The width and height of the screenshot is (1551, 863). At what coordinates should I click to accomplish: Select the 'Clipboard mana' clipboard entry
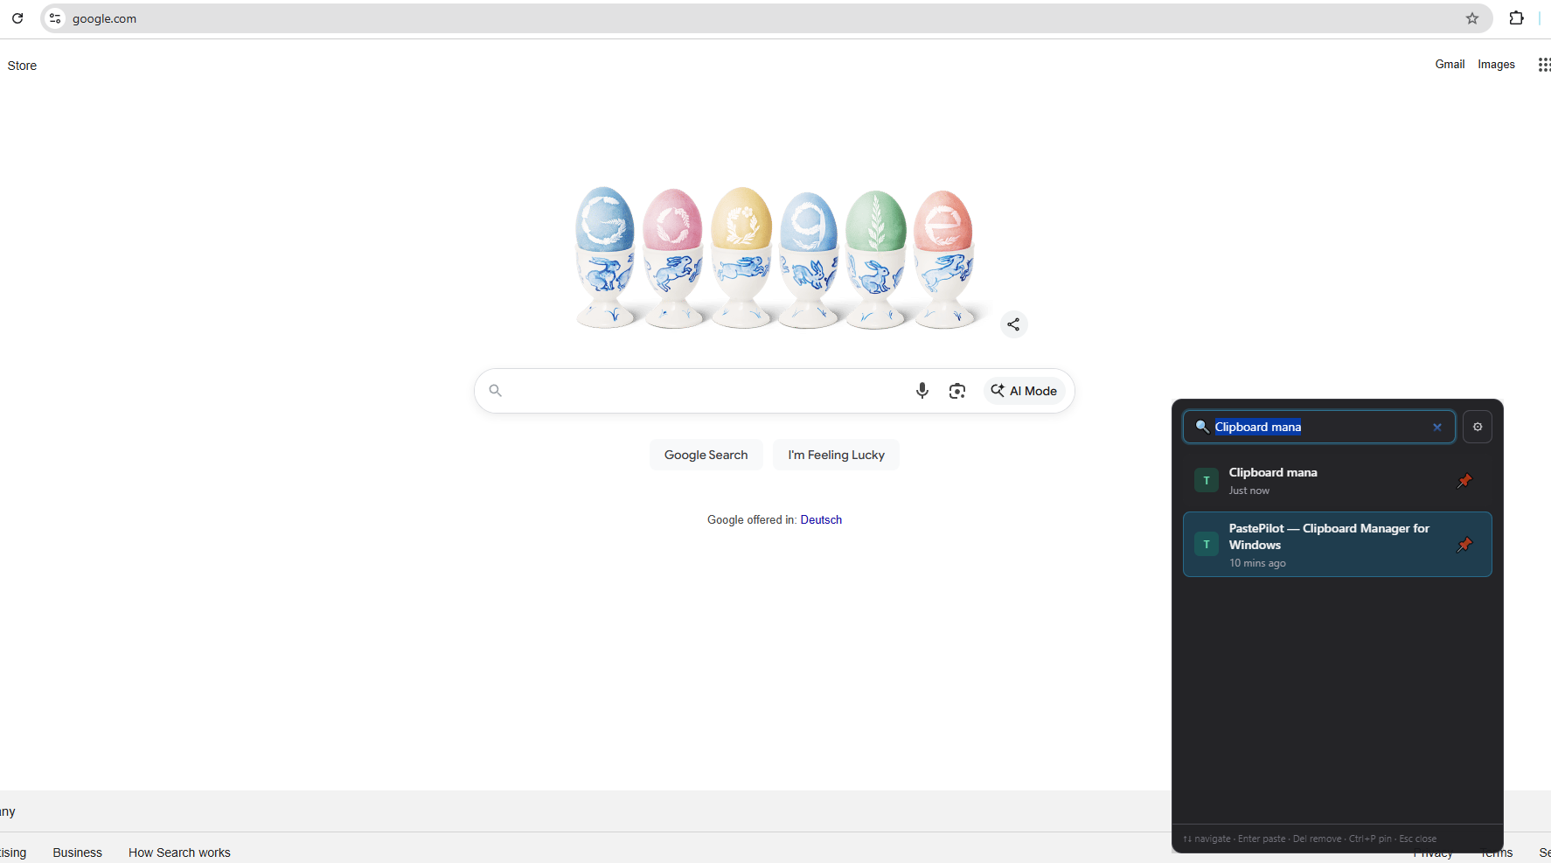click(x=1337, y=480)
